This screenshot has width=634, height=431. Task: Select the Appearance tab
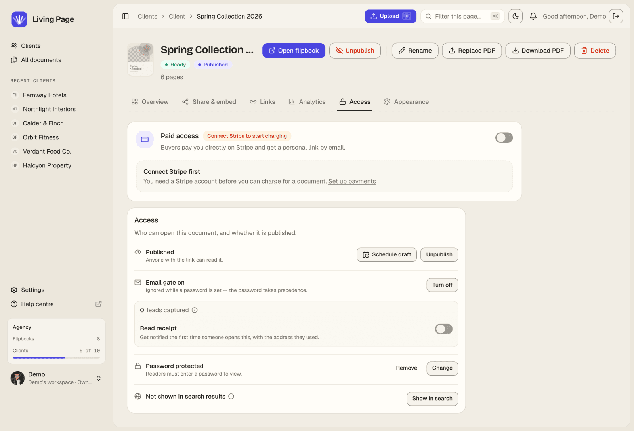coord(406,102)
